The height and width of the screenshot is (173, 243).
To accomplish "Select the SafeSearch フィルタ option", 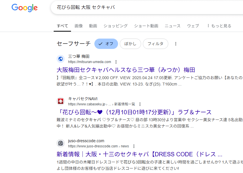I will [x=155, y=44].
